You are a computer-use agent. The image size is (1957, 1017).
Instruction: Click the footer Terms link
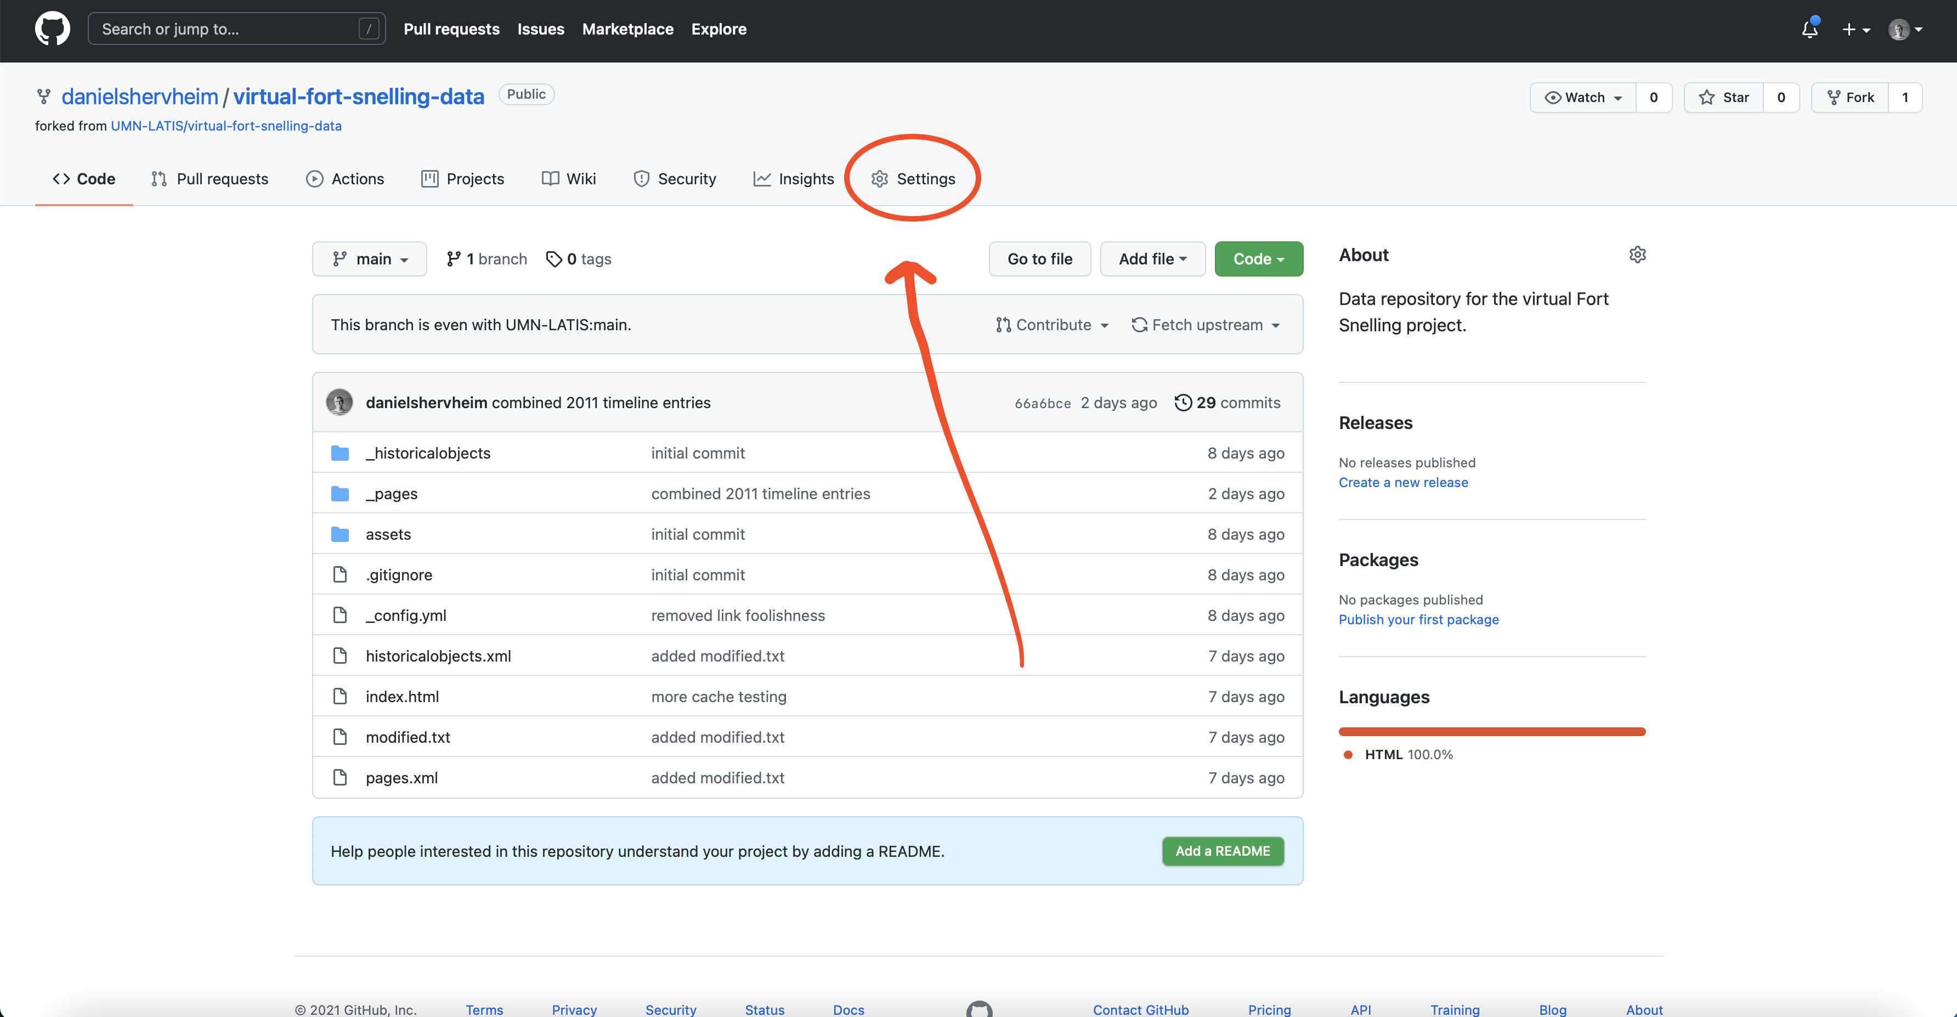pos(484,1009)
